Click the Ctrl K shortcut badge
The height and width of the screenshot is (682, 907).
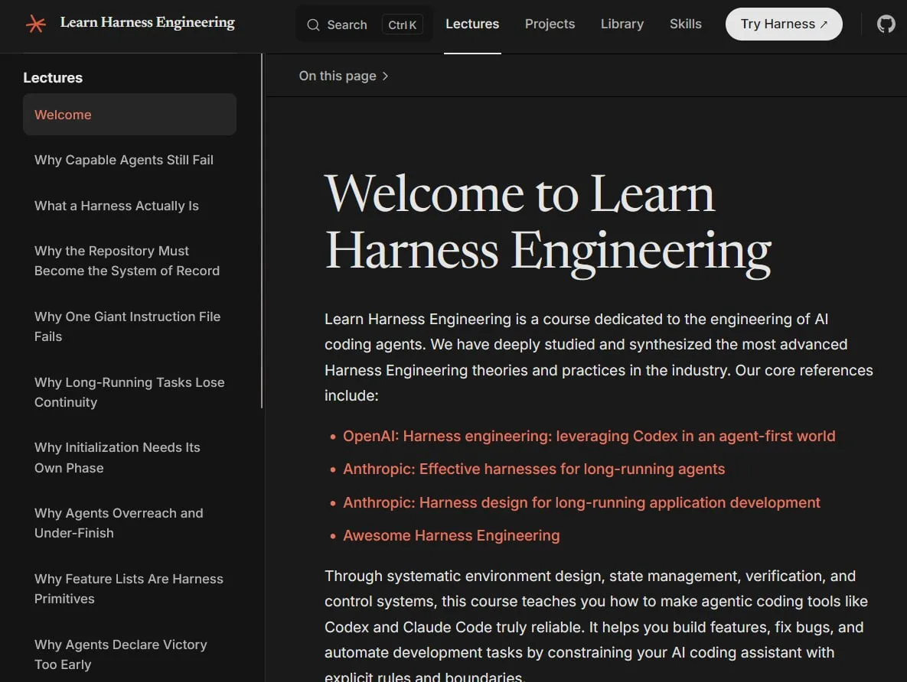(x=403, y=25)
